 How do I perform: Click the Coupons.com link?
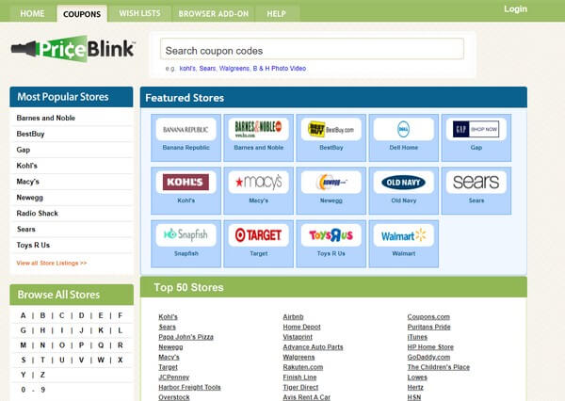coord(428,316)
